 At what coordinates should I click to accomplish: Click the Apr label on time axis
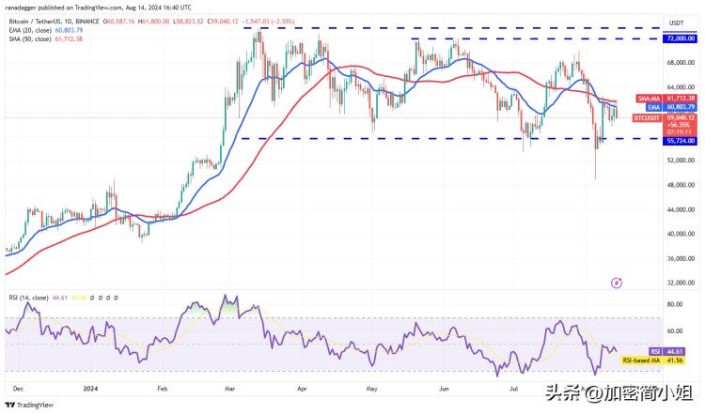pos(302,389)
